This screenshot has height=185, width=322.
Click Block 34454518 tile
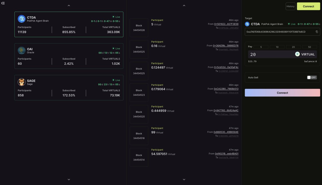(139, 136)
